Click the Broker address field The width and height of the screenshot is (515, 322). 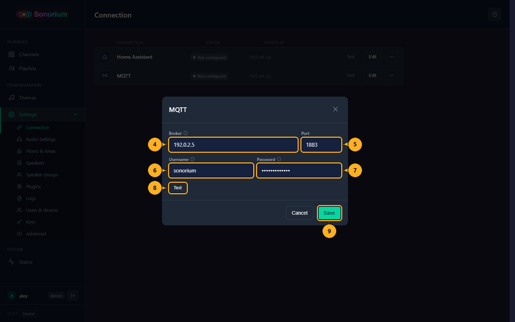[233, 145]
